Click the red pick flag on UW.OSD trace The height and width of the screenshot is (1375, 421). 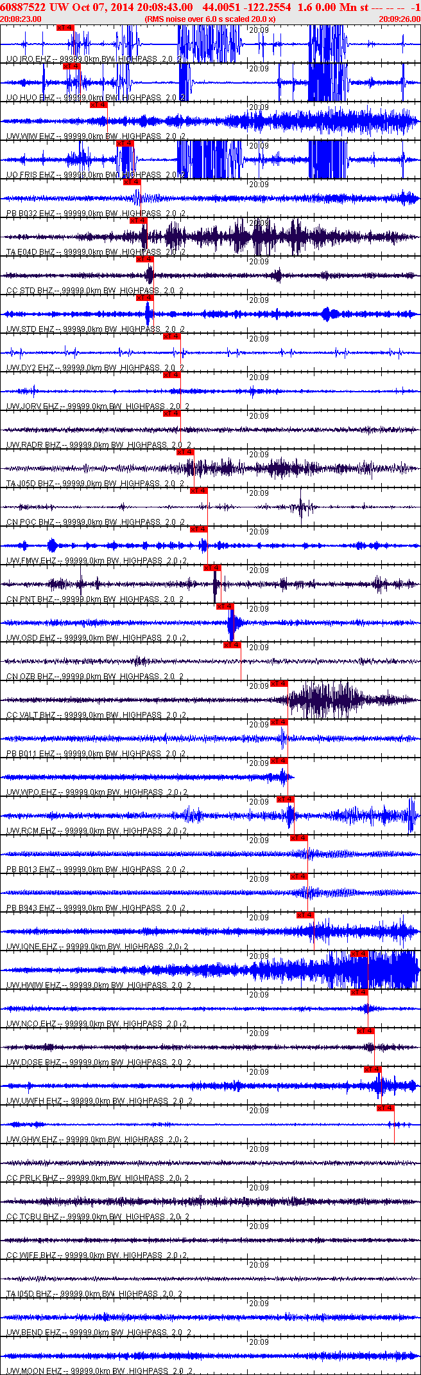tap(225, 606)
